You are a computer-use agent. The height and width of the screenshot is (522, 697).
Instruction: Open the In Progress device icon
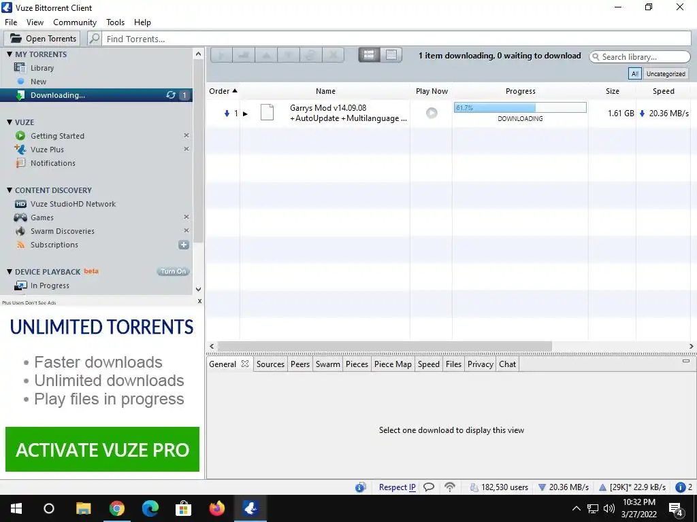coord(20,285)
